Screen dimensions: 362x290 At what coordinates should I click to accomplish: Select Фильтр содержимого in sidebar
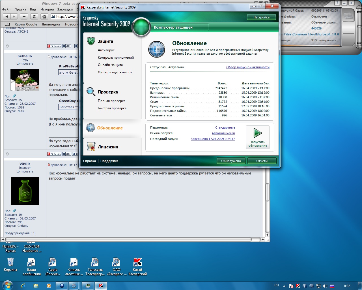115,72
